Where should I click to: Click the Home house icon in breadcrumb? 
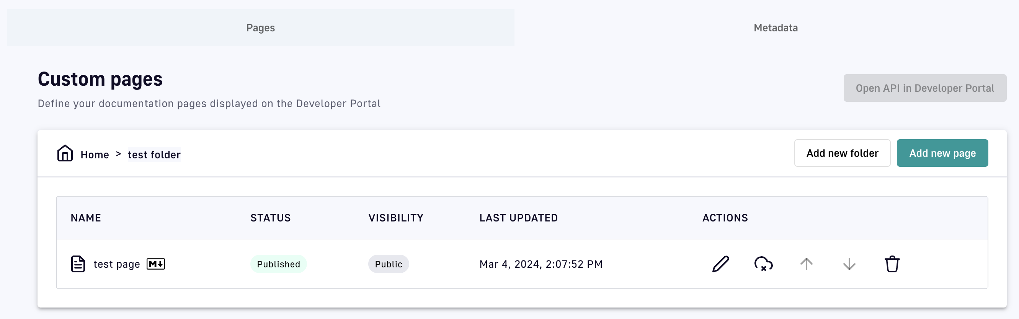pyautogui.click(x=65, y=153)
